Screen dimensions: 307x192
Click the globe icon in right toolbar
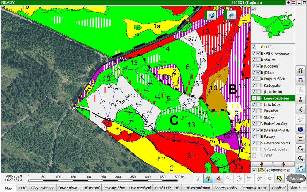(301, 129)
